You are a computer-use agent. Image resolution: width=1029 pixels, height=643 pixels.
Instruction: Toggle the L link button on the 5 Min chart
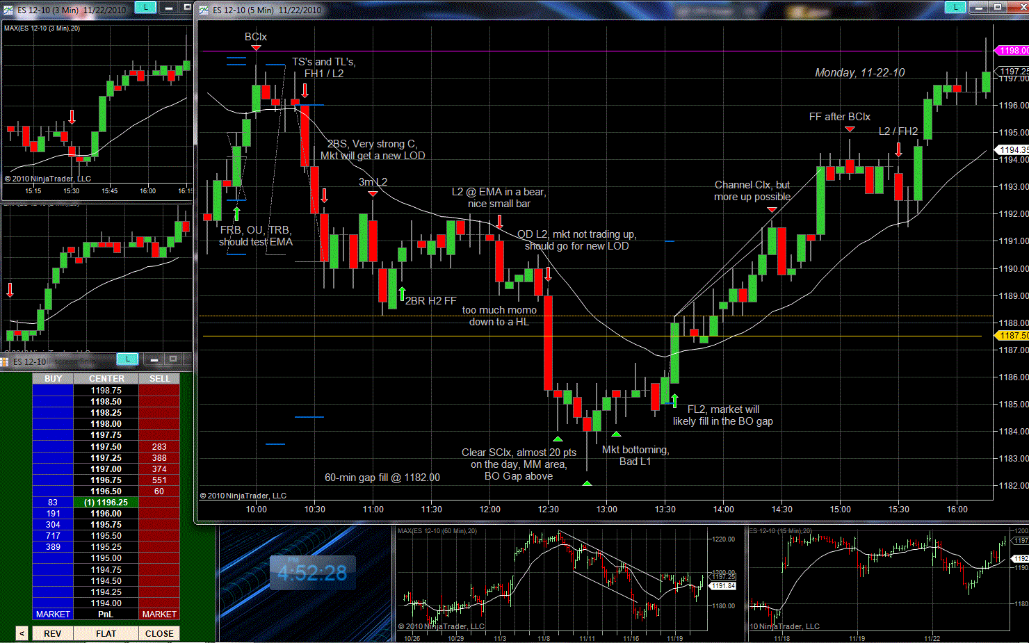955,8
